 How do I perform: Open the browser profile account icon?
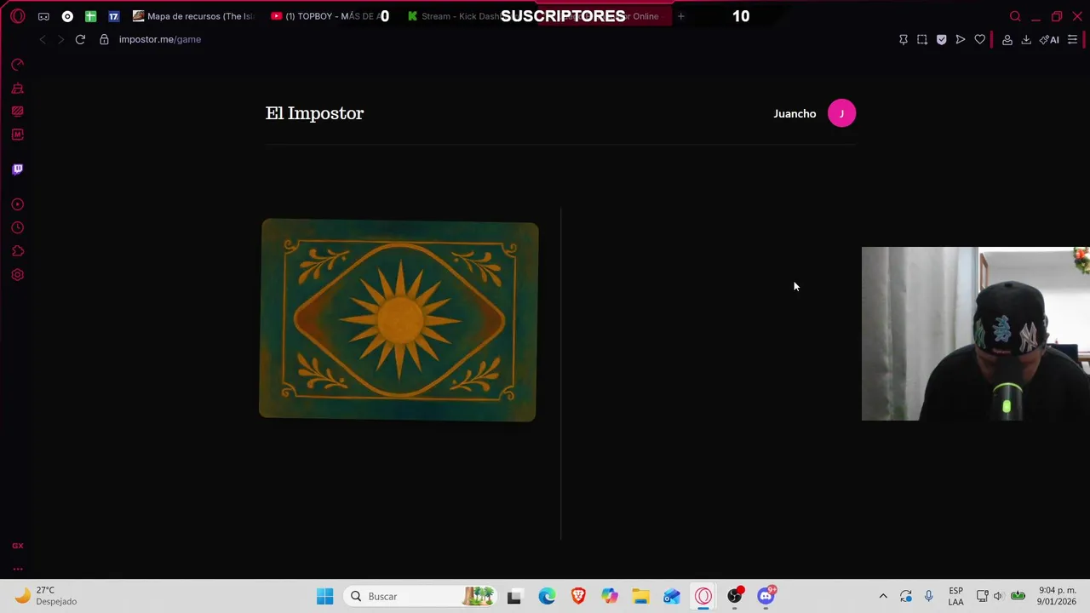(x=1007, y=39)
